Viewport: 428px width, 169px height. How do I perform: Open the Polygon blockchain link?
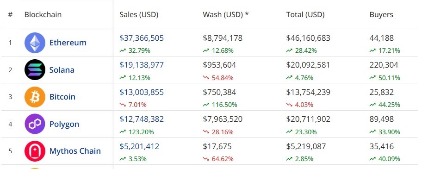tap(64, 124)
